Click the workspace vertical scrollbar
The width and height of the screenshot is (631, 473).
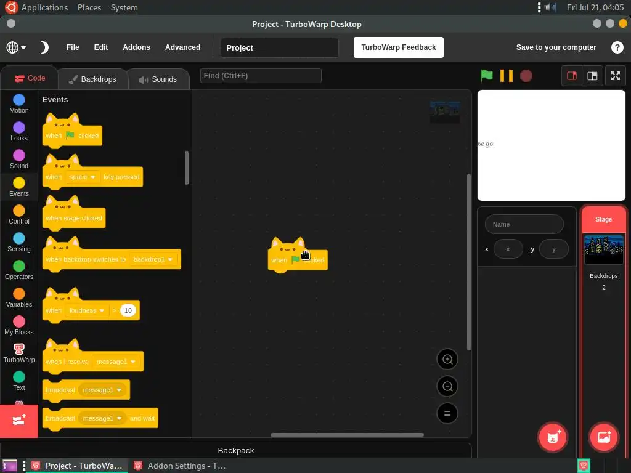tap(469, 262)
